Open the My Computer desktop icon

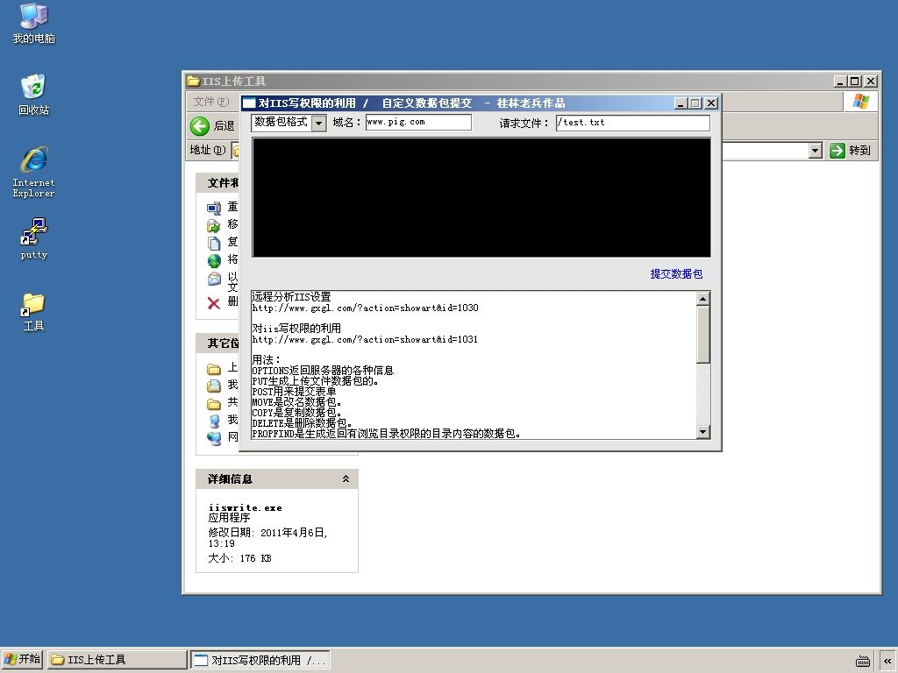point(34,23)
